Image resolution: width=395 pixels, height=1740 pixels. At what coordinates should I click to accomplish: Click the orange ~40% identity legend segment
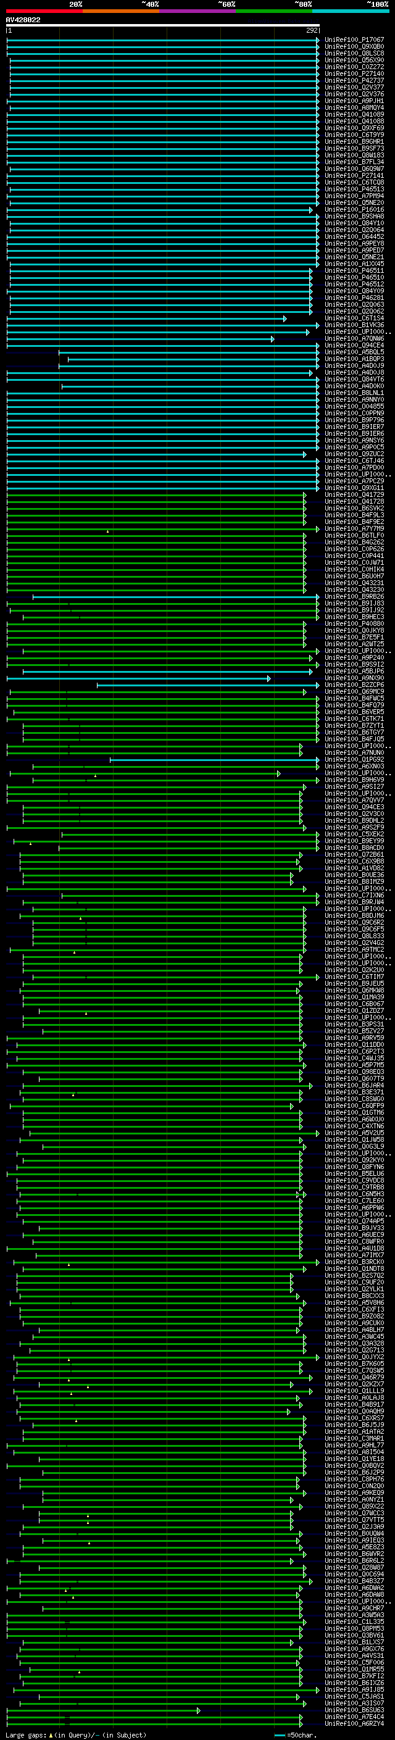(x=121, y=11)
